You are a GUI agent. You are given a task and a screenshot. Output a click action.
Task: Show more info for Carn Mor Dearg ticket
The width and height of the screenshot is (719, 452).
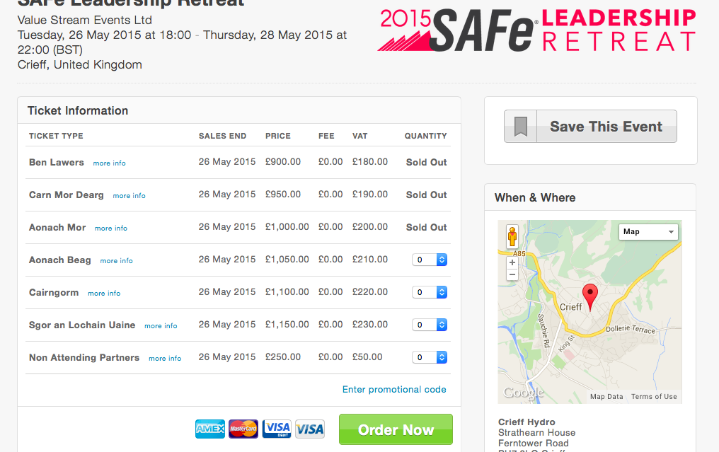tap(130, 196)
